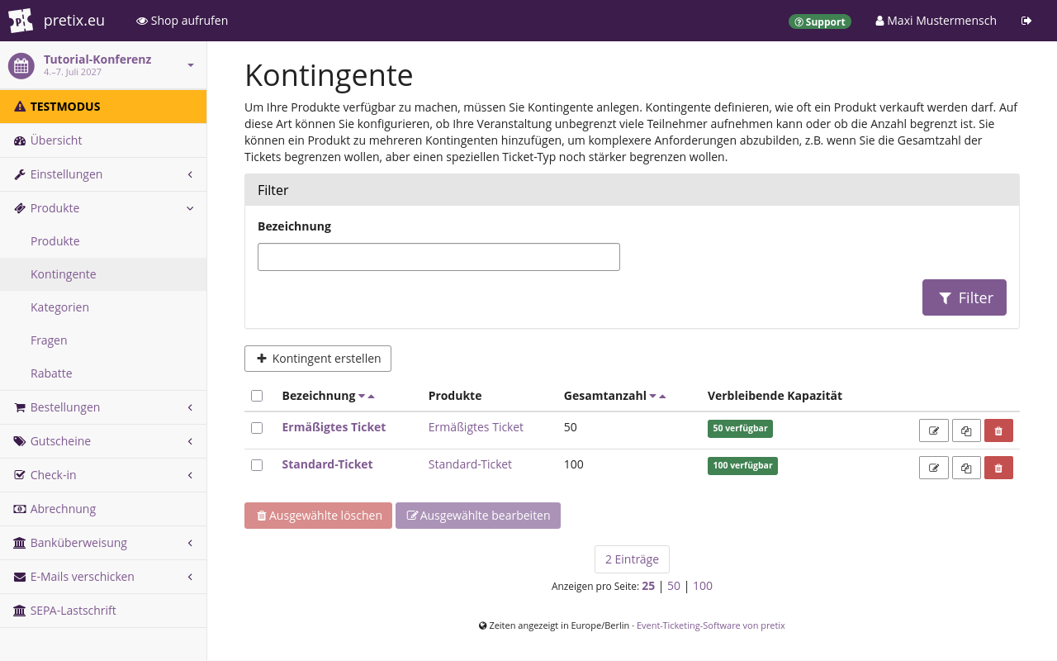
Task: Delete the Ermäßigtes Ticket quota
Action: point(998,430)
